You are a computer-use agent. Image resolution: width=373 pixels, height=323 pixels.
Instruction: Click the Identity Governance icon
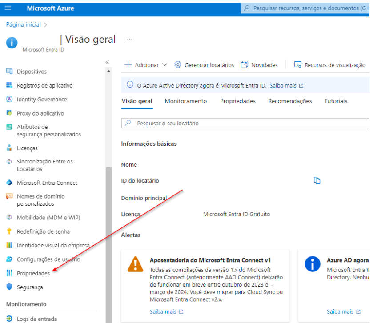point(9,99)
